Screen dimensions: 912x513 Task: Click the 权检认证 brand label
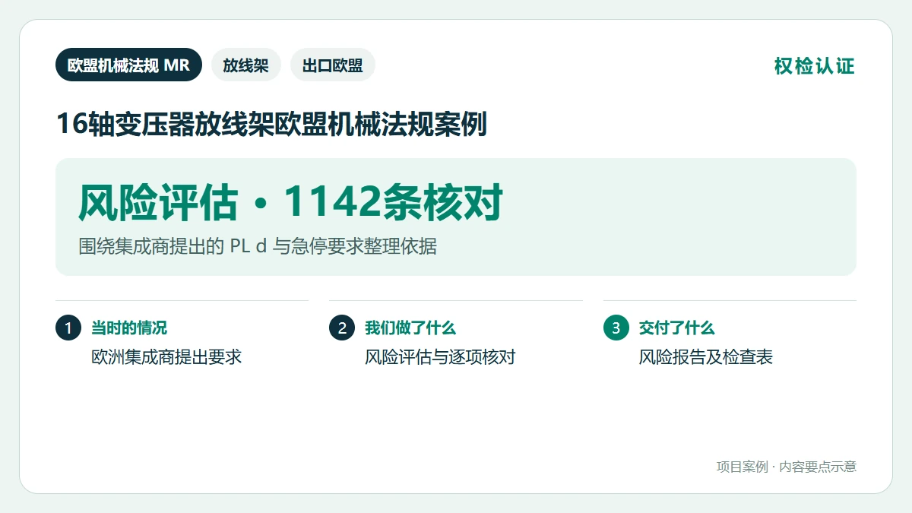point(815,65)
